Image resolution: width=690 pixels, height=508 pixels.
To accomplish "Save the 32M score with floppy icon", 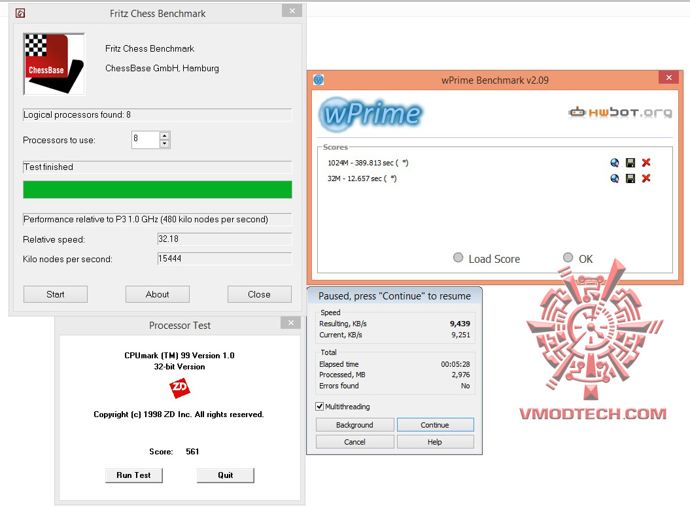I will [x=630, y=178].
